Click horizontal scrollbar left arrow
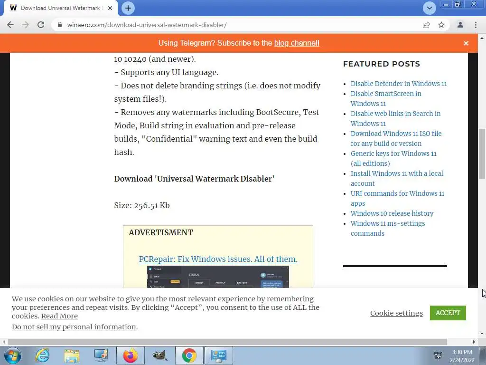 (x=3, y=342)
